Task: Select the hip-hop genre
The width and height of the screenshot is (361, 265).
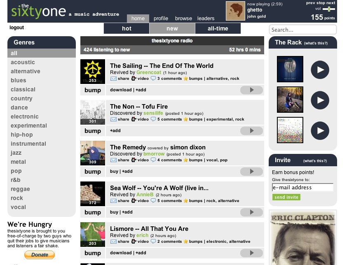Action: 22,135
